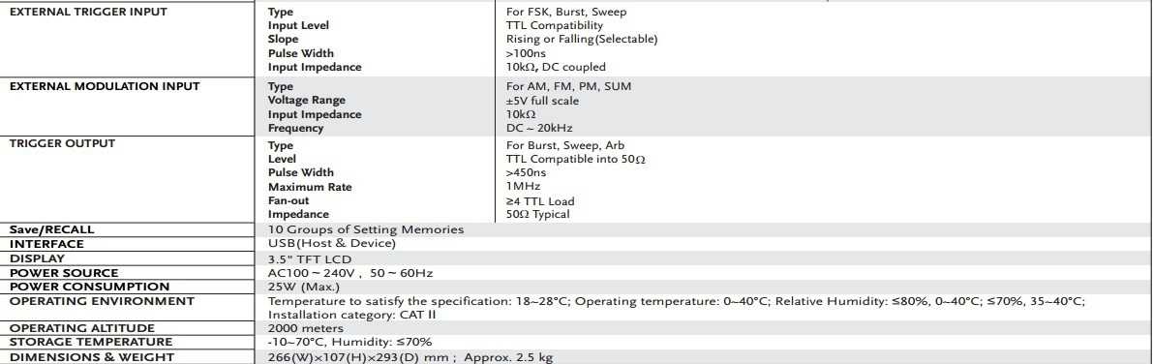The width and height of the screenshot is (1153, 364).
Task: Click the Save/RECALL row label
Action: click(x=52, y=229)
